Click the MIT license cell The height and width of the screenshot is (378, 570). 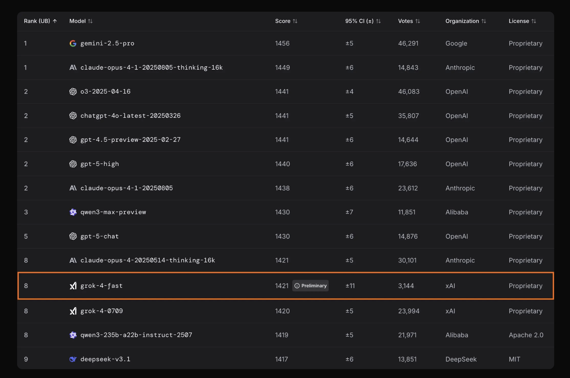[515, 359]
